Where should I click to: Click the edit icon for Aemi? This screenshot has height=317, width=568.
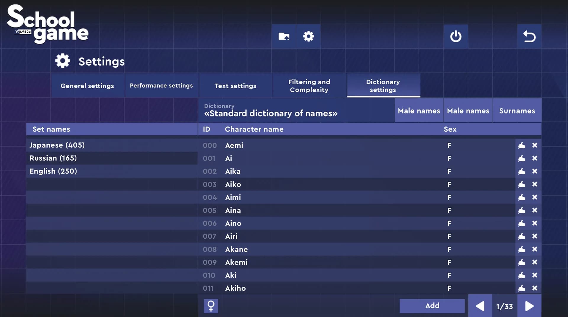pos(522,145)
